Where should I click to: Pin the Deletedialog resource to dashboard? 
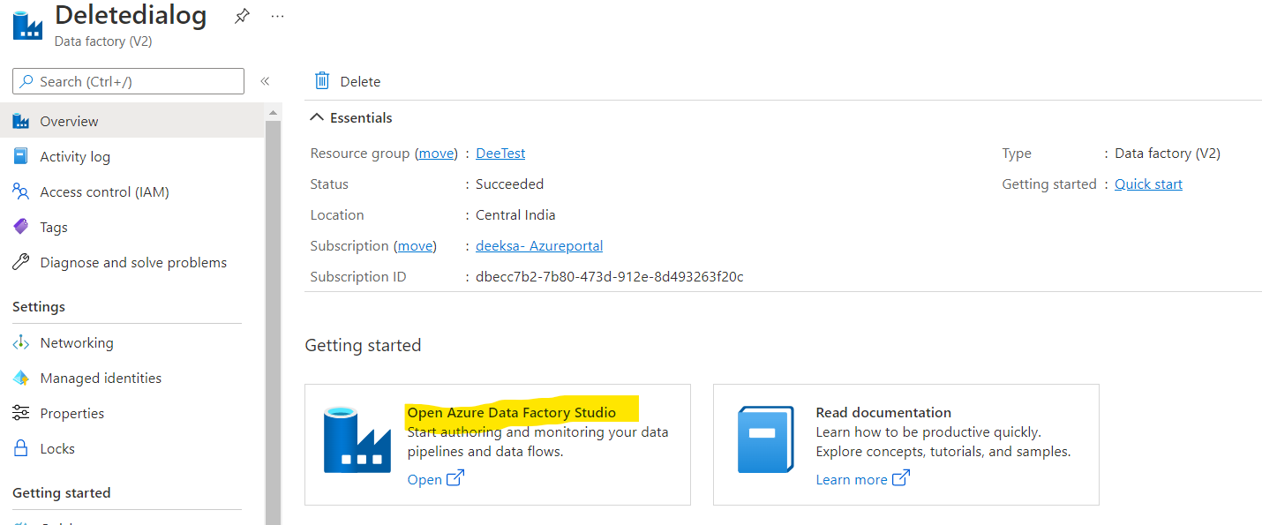pyautogui.click(x=242, y=16)
